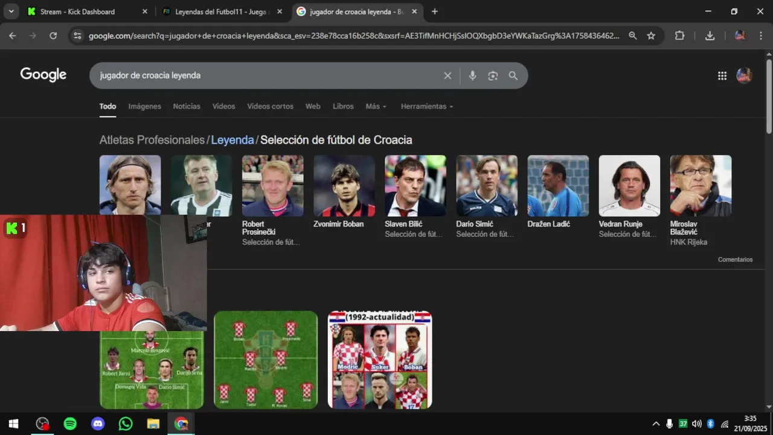Viewport: 773px width, 435px height.
Task: Open the Windows Start menu
Action: pos(13,424)
